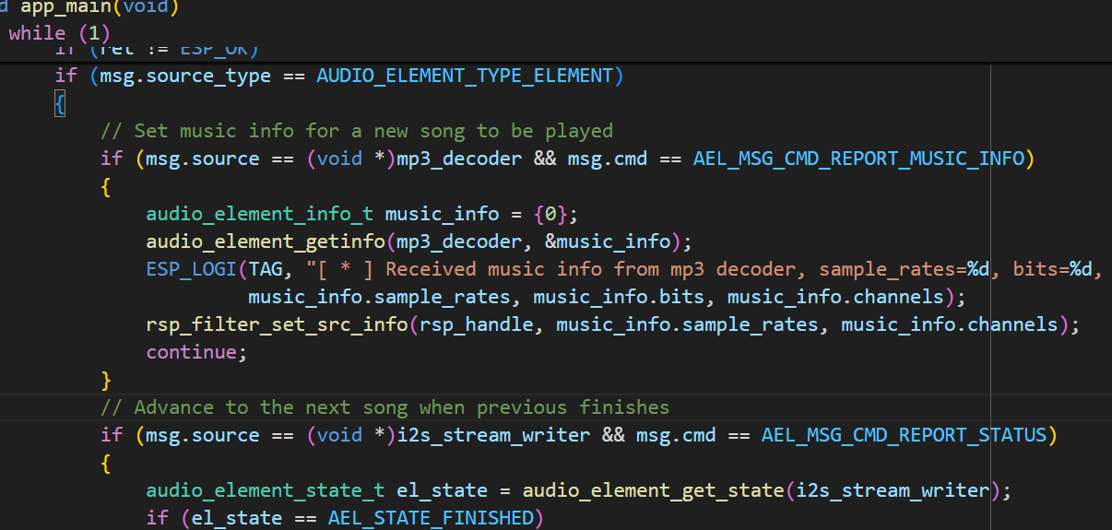Place the cursor on AEL_MSG_CMD_REPORT_STATUS
Screen dimensions: 1112x530
point(904,435)
